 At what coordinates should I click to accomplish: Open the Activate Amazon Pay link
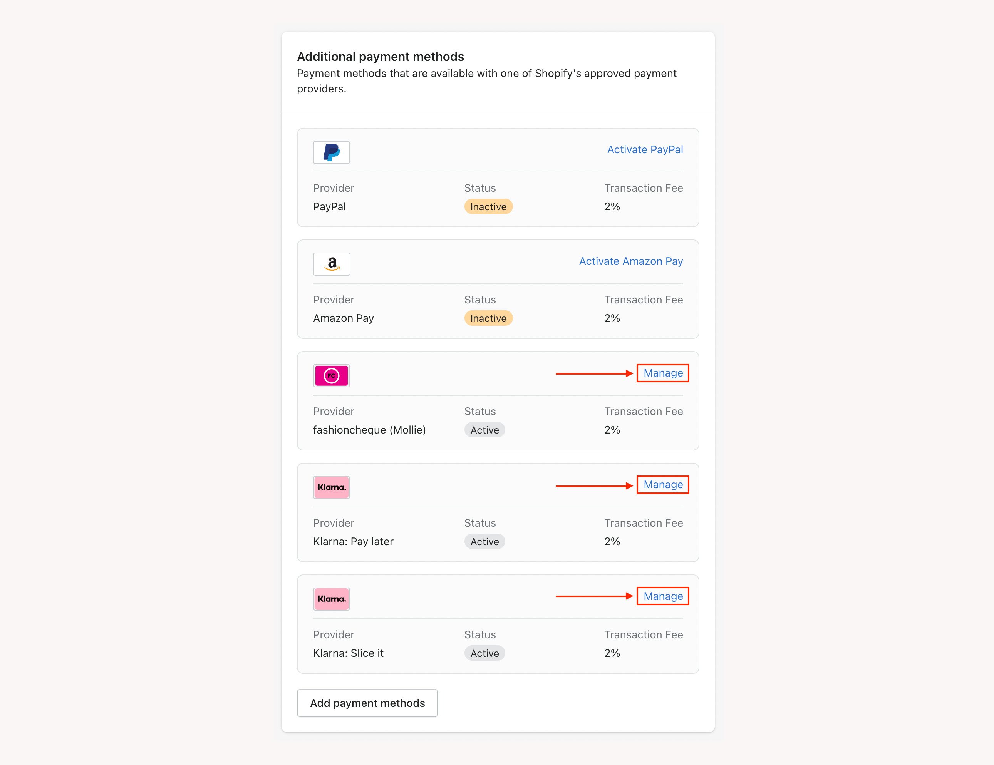(630, 261)
